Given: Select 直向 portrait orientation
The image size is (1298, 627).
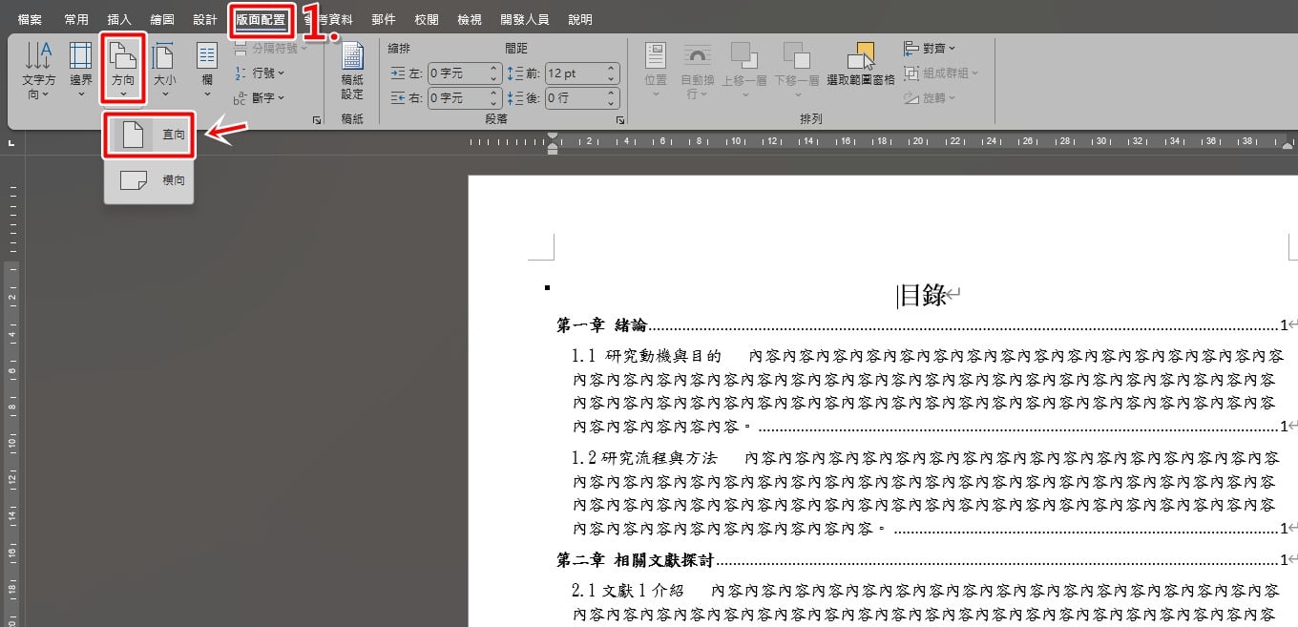Looking at the screenshot, I should coord(150,136).
